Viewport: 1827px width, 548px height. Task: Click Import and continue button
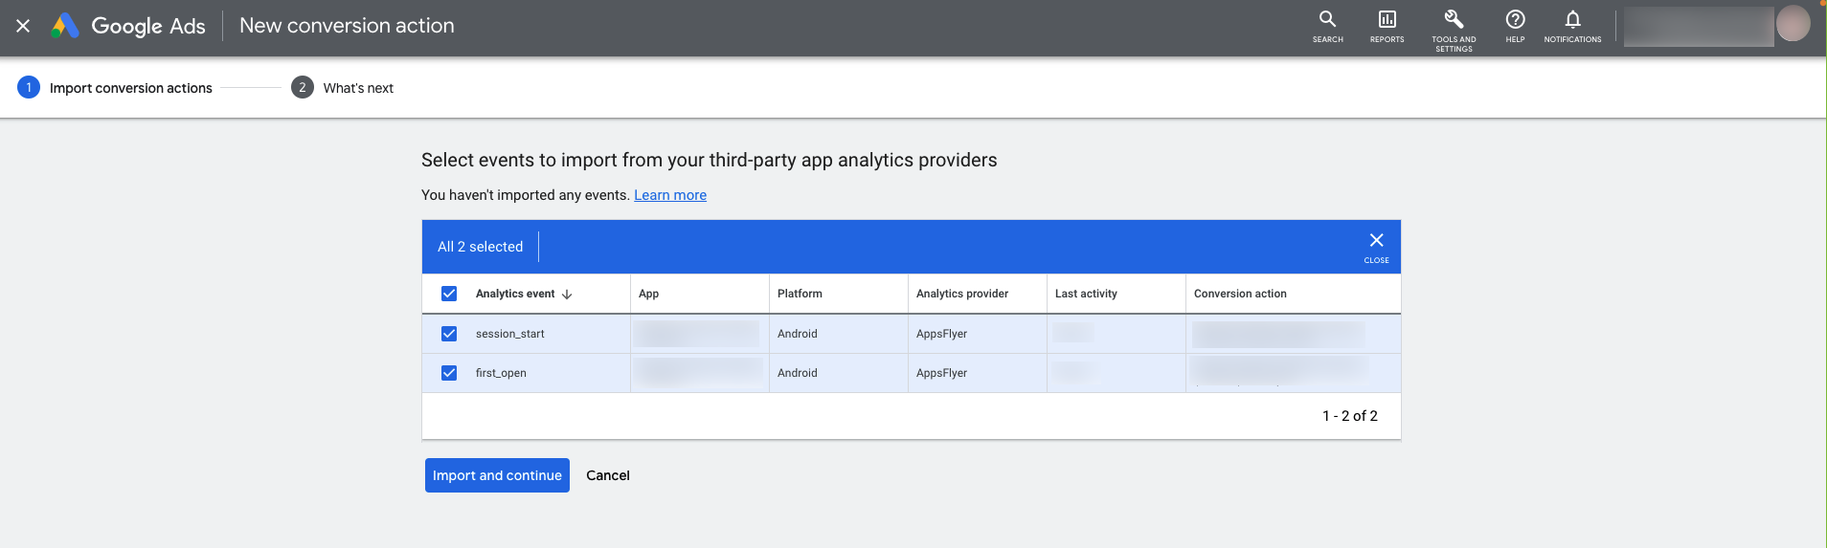click(x=497, y=475)
